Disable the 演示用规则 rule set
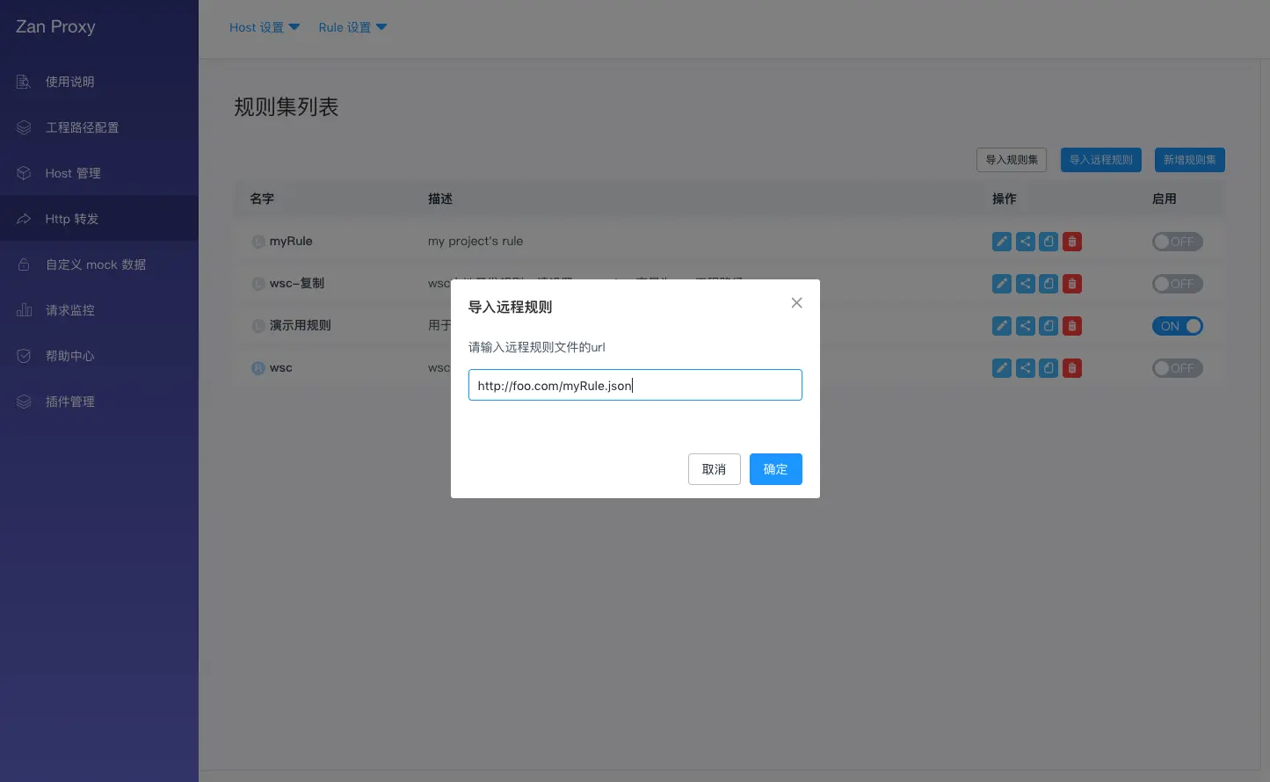The height and width of the screenshot is (782, 1270). coord(1178,326)
